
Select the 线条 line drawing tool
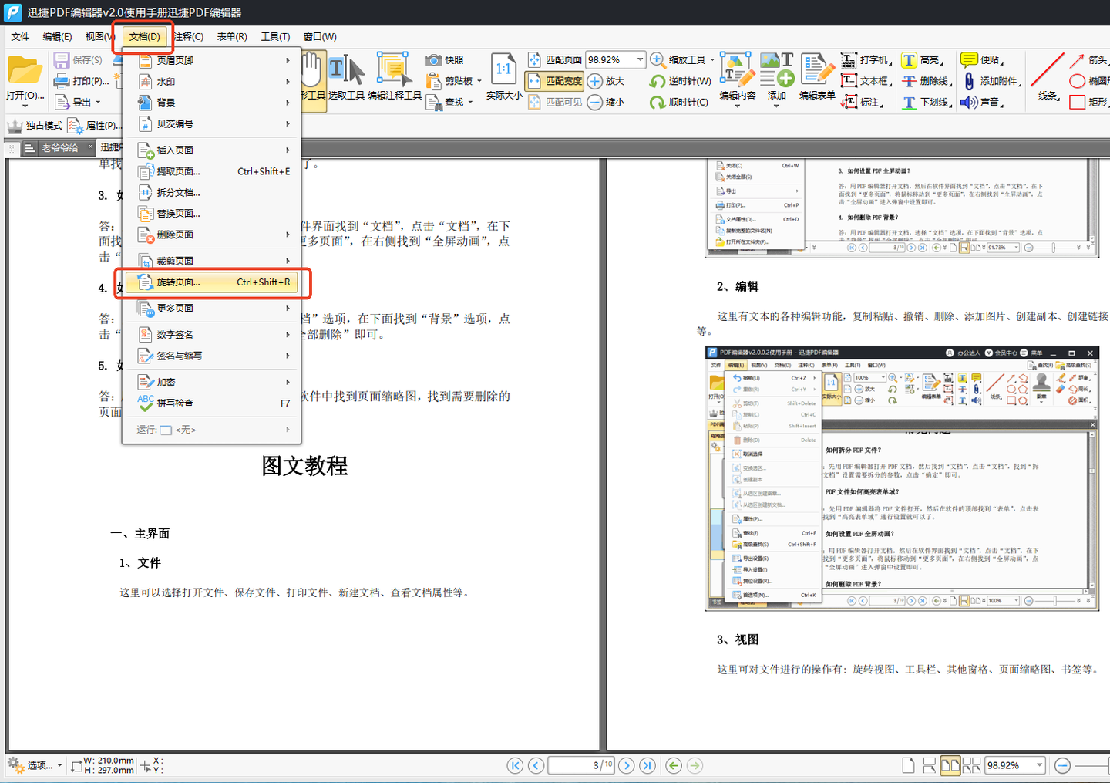click(x=1048, y=77)
